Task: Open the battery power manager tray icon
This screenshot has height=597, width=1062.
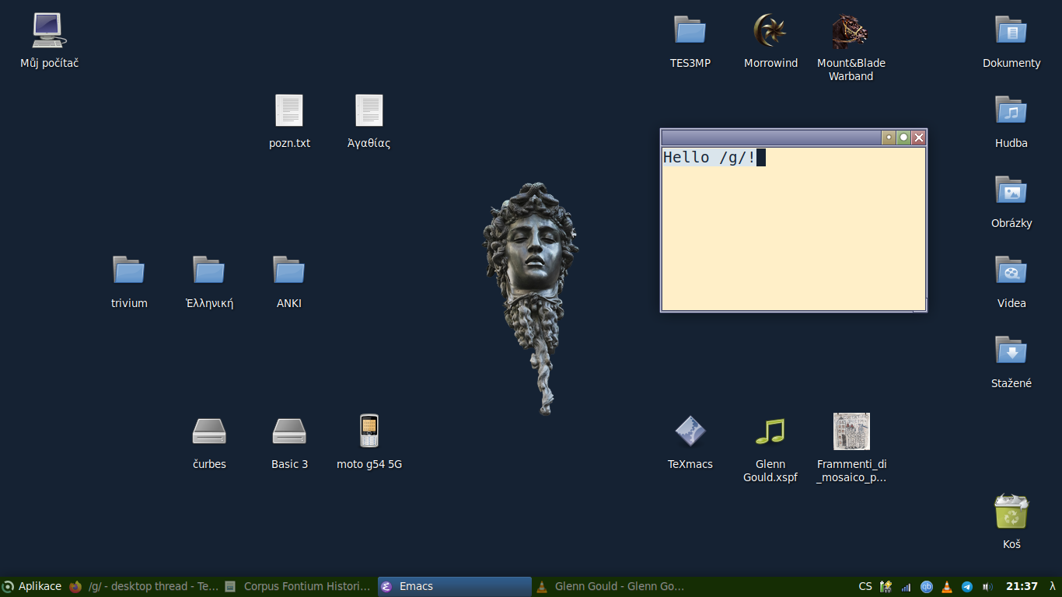Action: pyautogui.click(x=886, y=587)
